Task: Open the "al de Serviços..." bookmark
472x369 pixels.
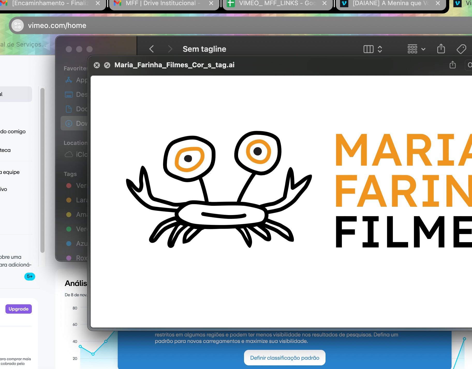Action: point(23,45)
